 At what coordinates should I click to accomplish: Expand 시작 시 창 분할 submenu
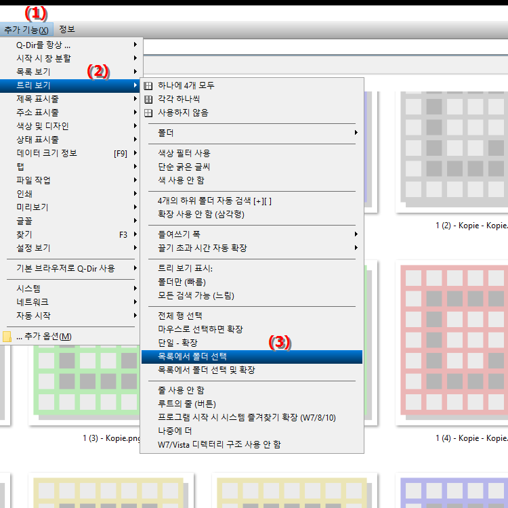[70, 58]
